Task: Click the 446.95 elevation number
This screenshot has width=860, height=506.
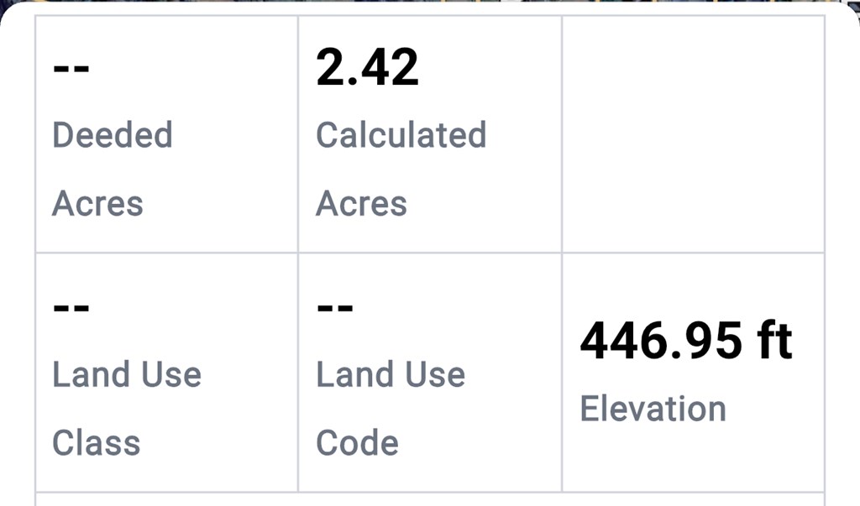Action: coord(661,342)
